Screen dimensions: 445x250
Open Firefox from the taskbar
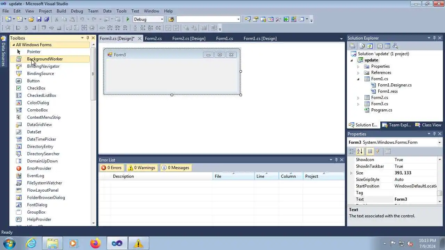(x=95, y=243)
